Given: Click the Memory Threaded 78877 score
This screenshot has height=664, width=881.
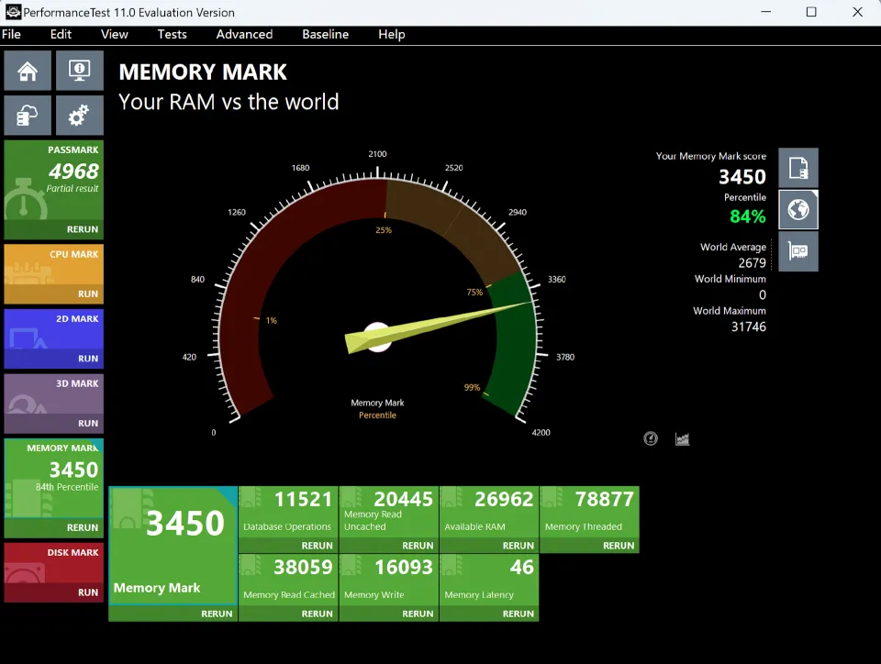Looking at the screenshot, I should 605,499.
